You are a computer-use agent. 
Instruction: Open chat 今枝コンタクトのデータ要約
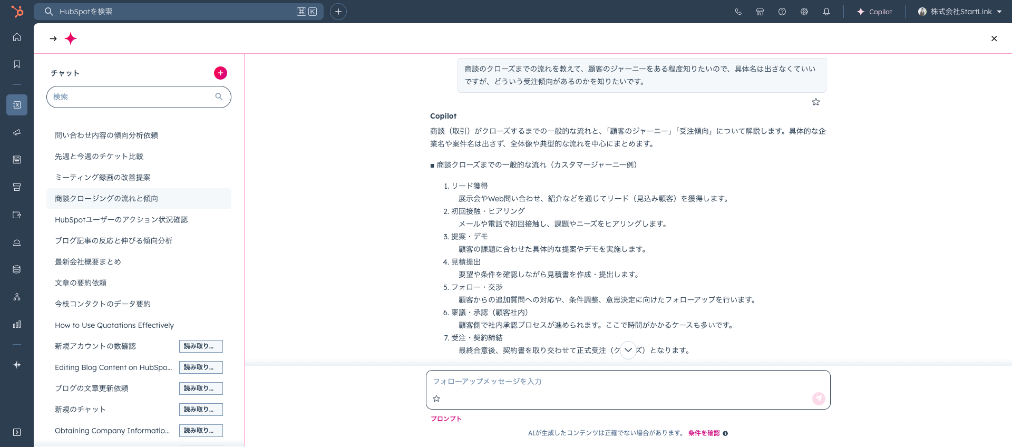coord(139,304)
